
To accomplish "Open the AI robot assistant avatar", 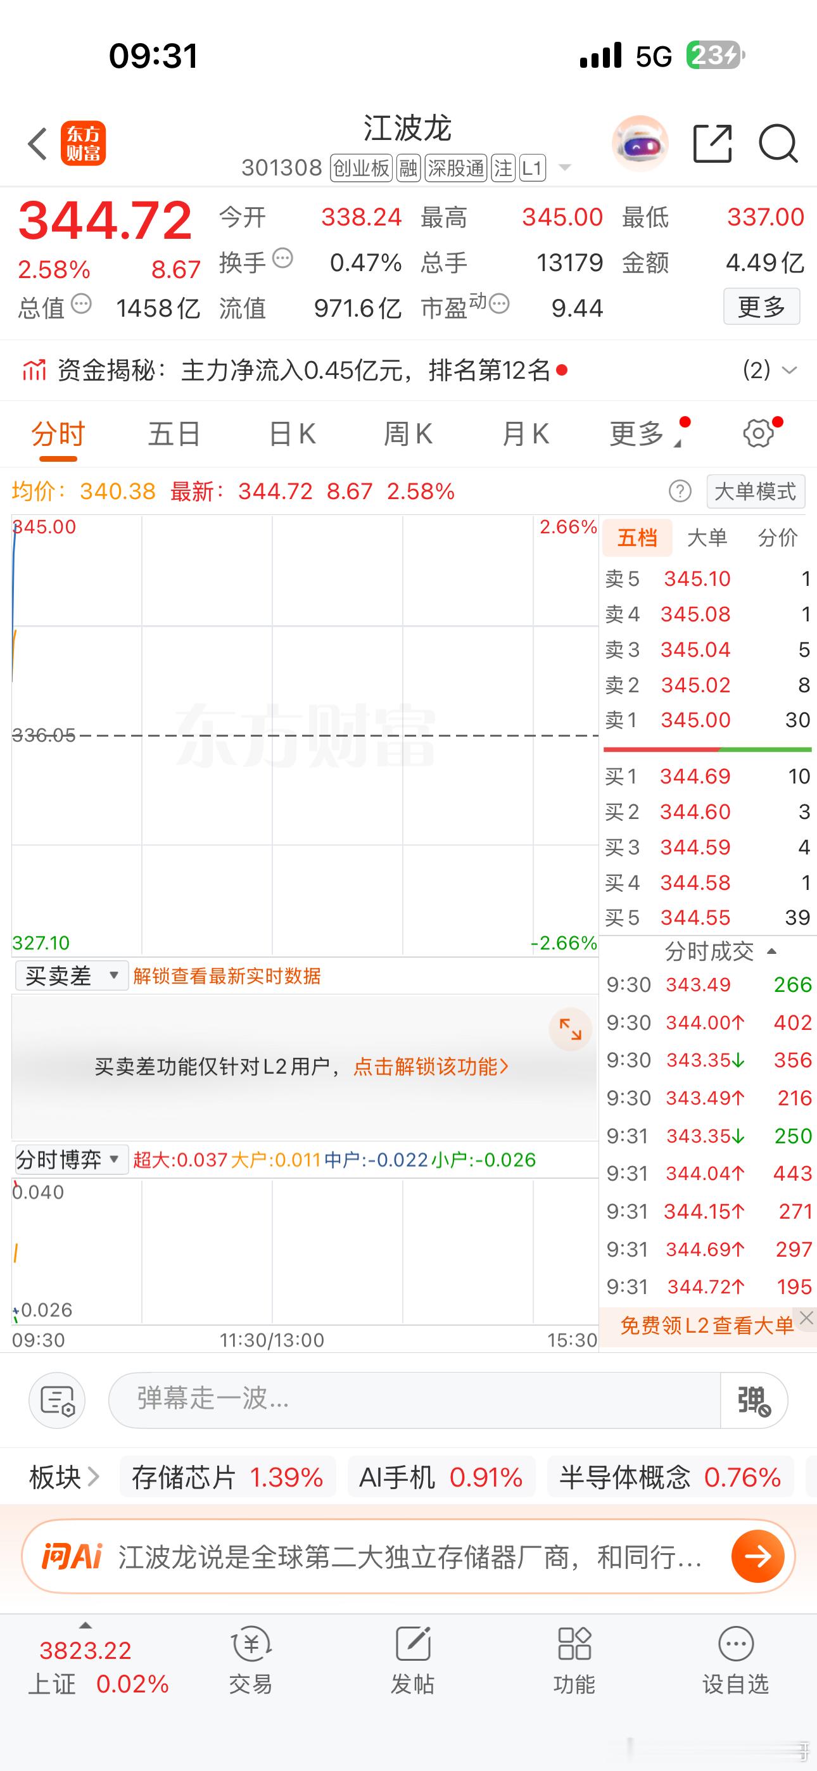I will (x=640, y=144).
